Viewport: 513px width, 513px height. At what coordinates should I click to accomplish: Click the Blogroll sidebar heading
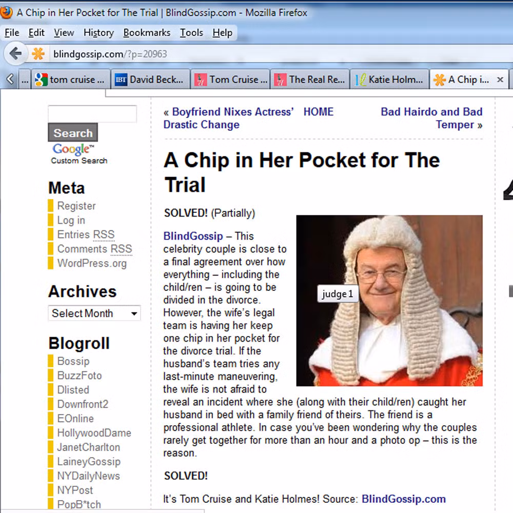[79, 343]
